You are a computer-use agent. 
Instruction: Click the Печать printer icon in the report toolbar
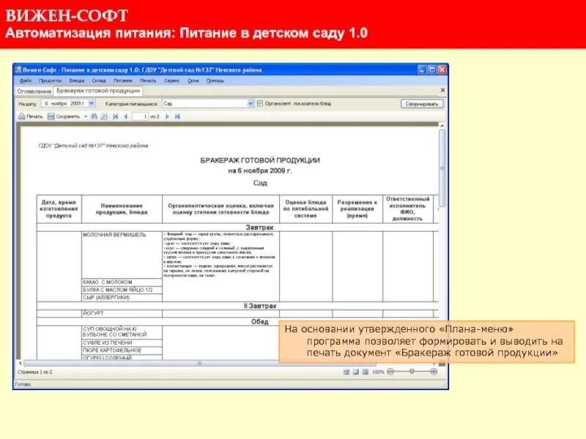click(22, 116)
